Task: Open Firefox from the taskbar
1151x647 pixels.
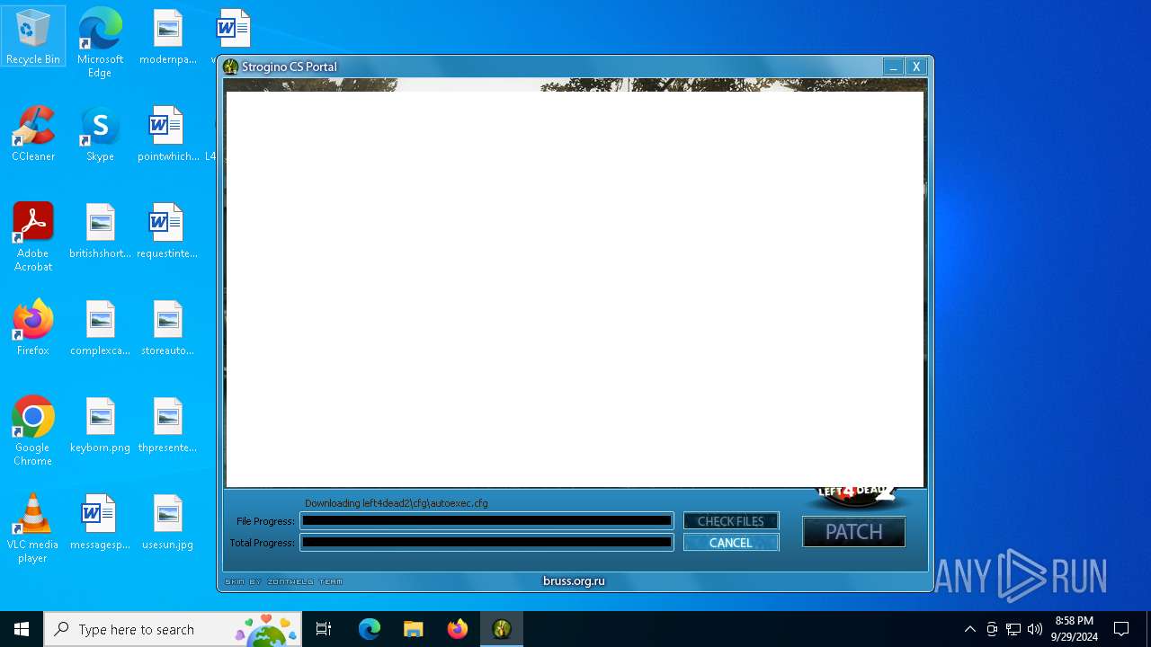Action: pos(458,629)
